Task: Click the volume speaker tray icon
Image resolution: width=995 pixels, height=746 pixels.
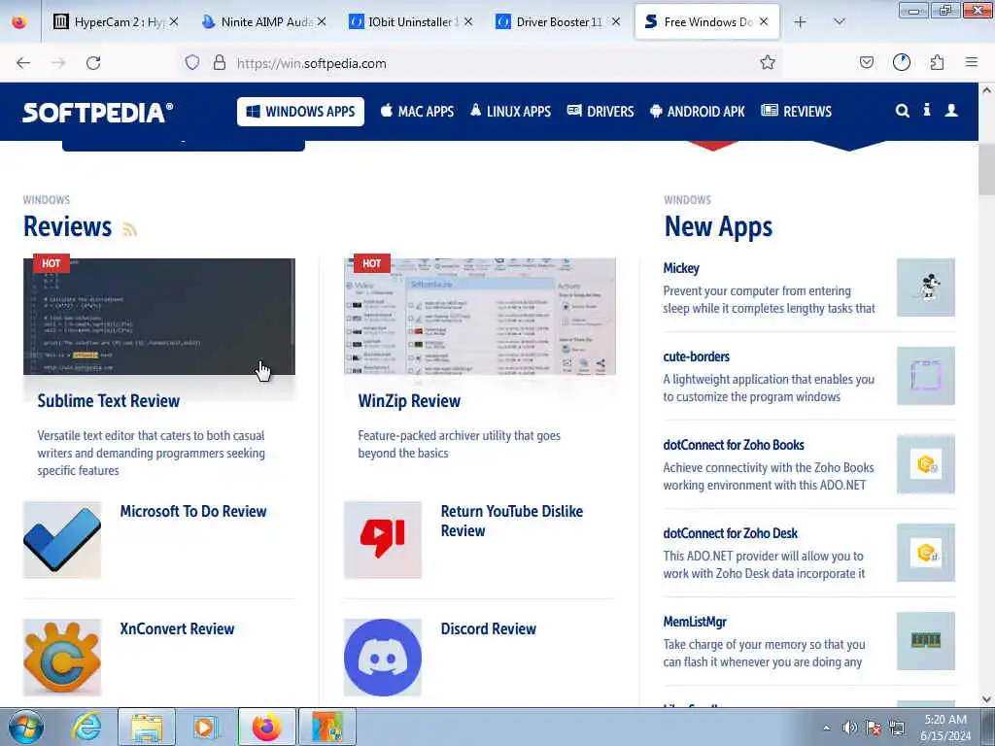Action: click(849, 728)
